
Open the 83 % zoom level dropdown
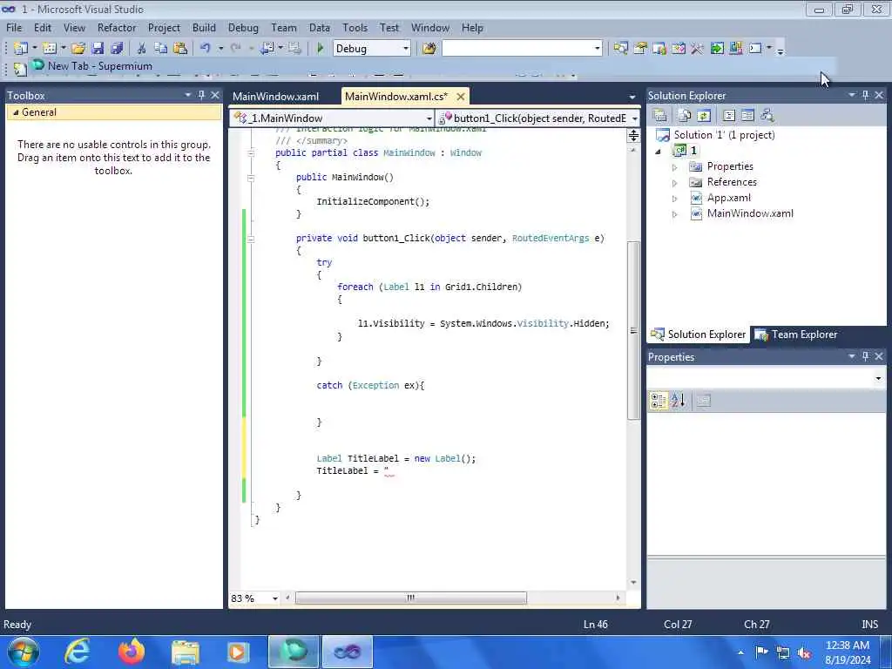[x=274, y=598]
